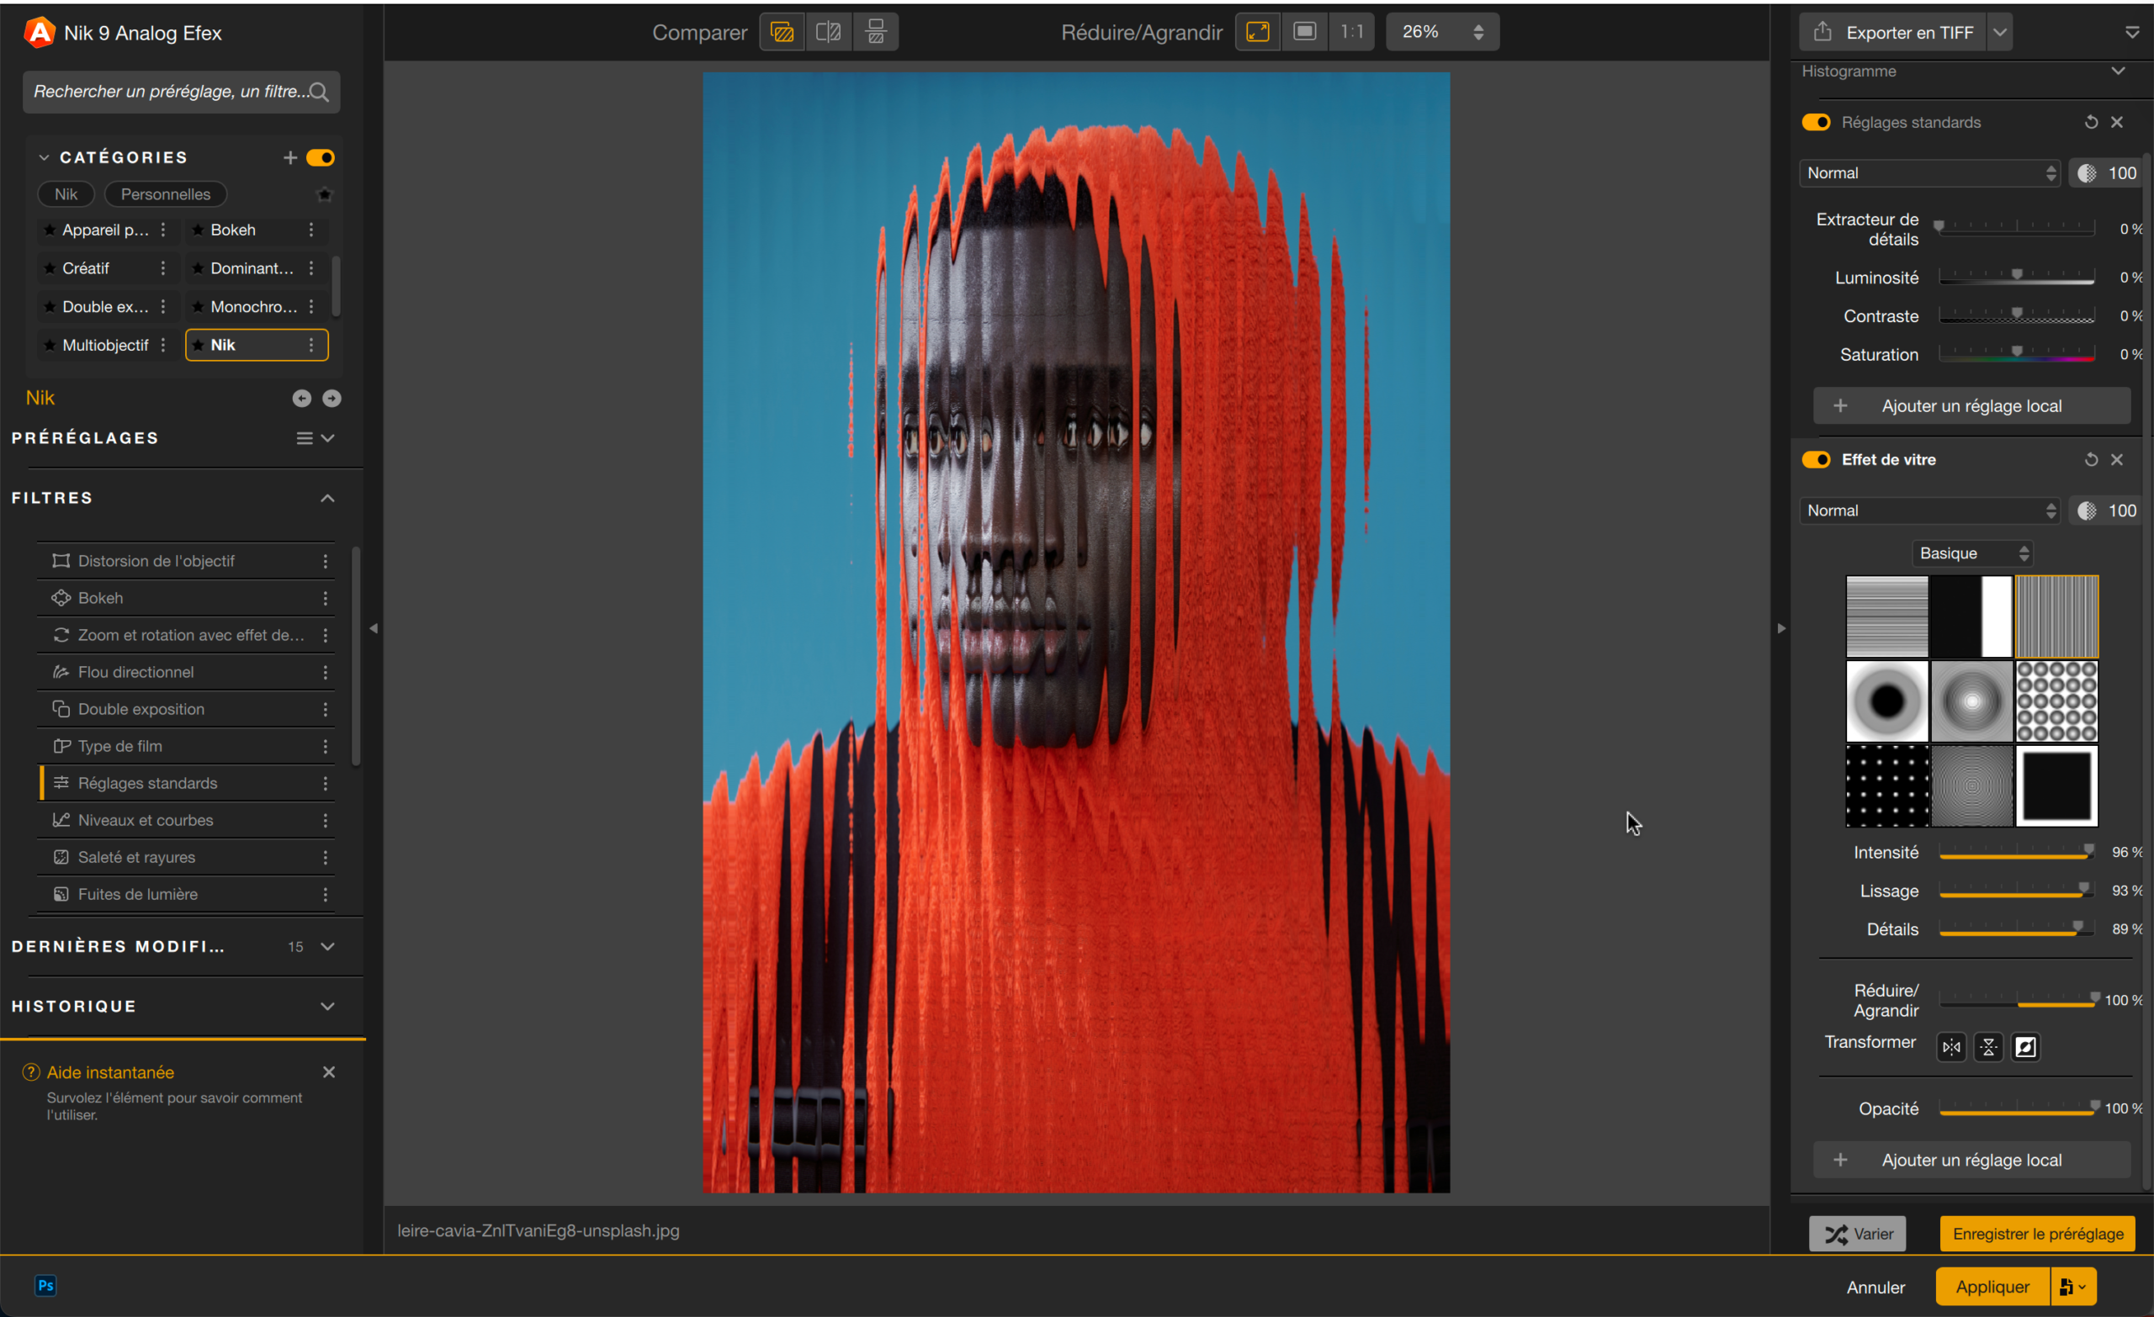
Task: Add a new category with plus icon
Action: (290, 157)
